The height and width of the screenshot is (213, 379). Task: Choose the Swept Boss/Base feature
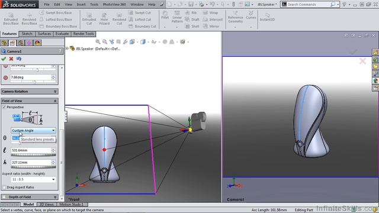[x=56, y=12]
